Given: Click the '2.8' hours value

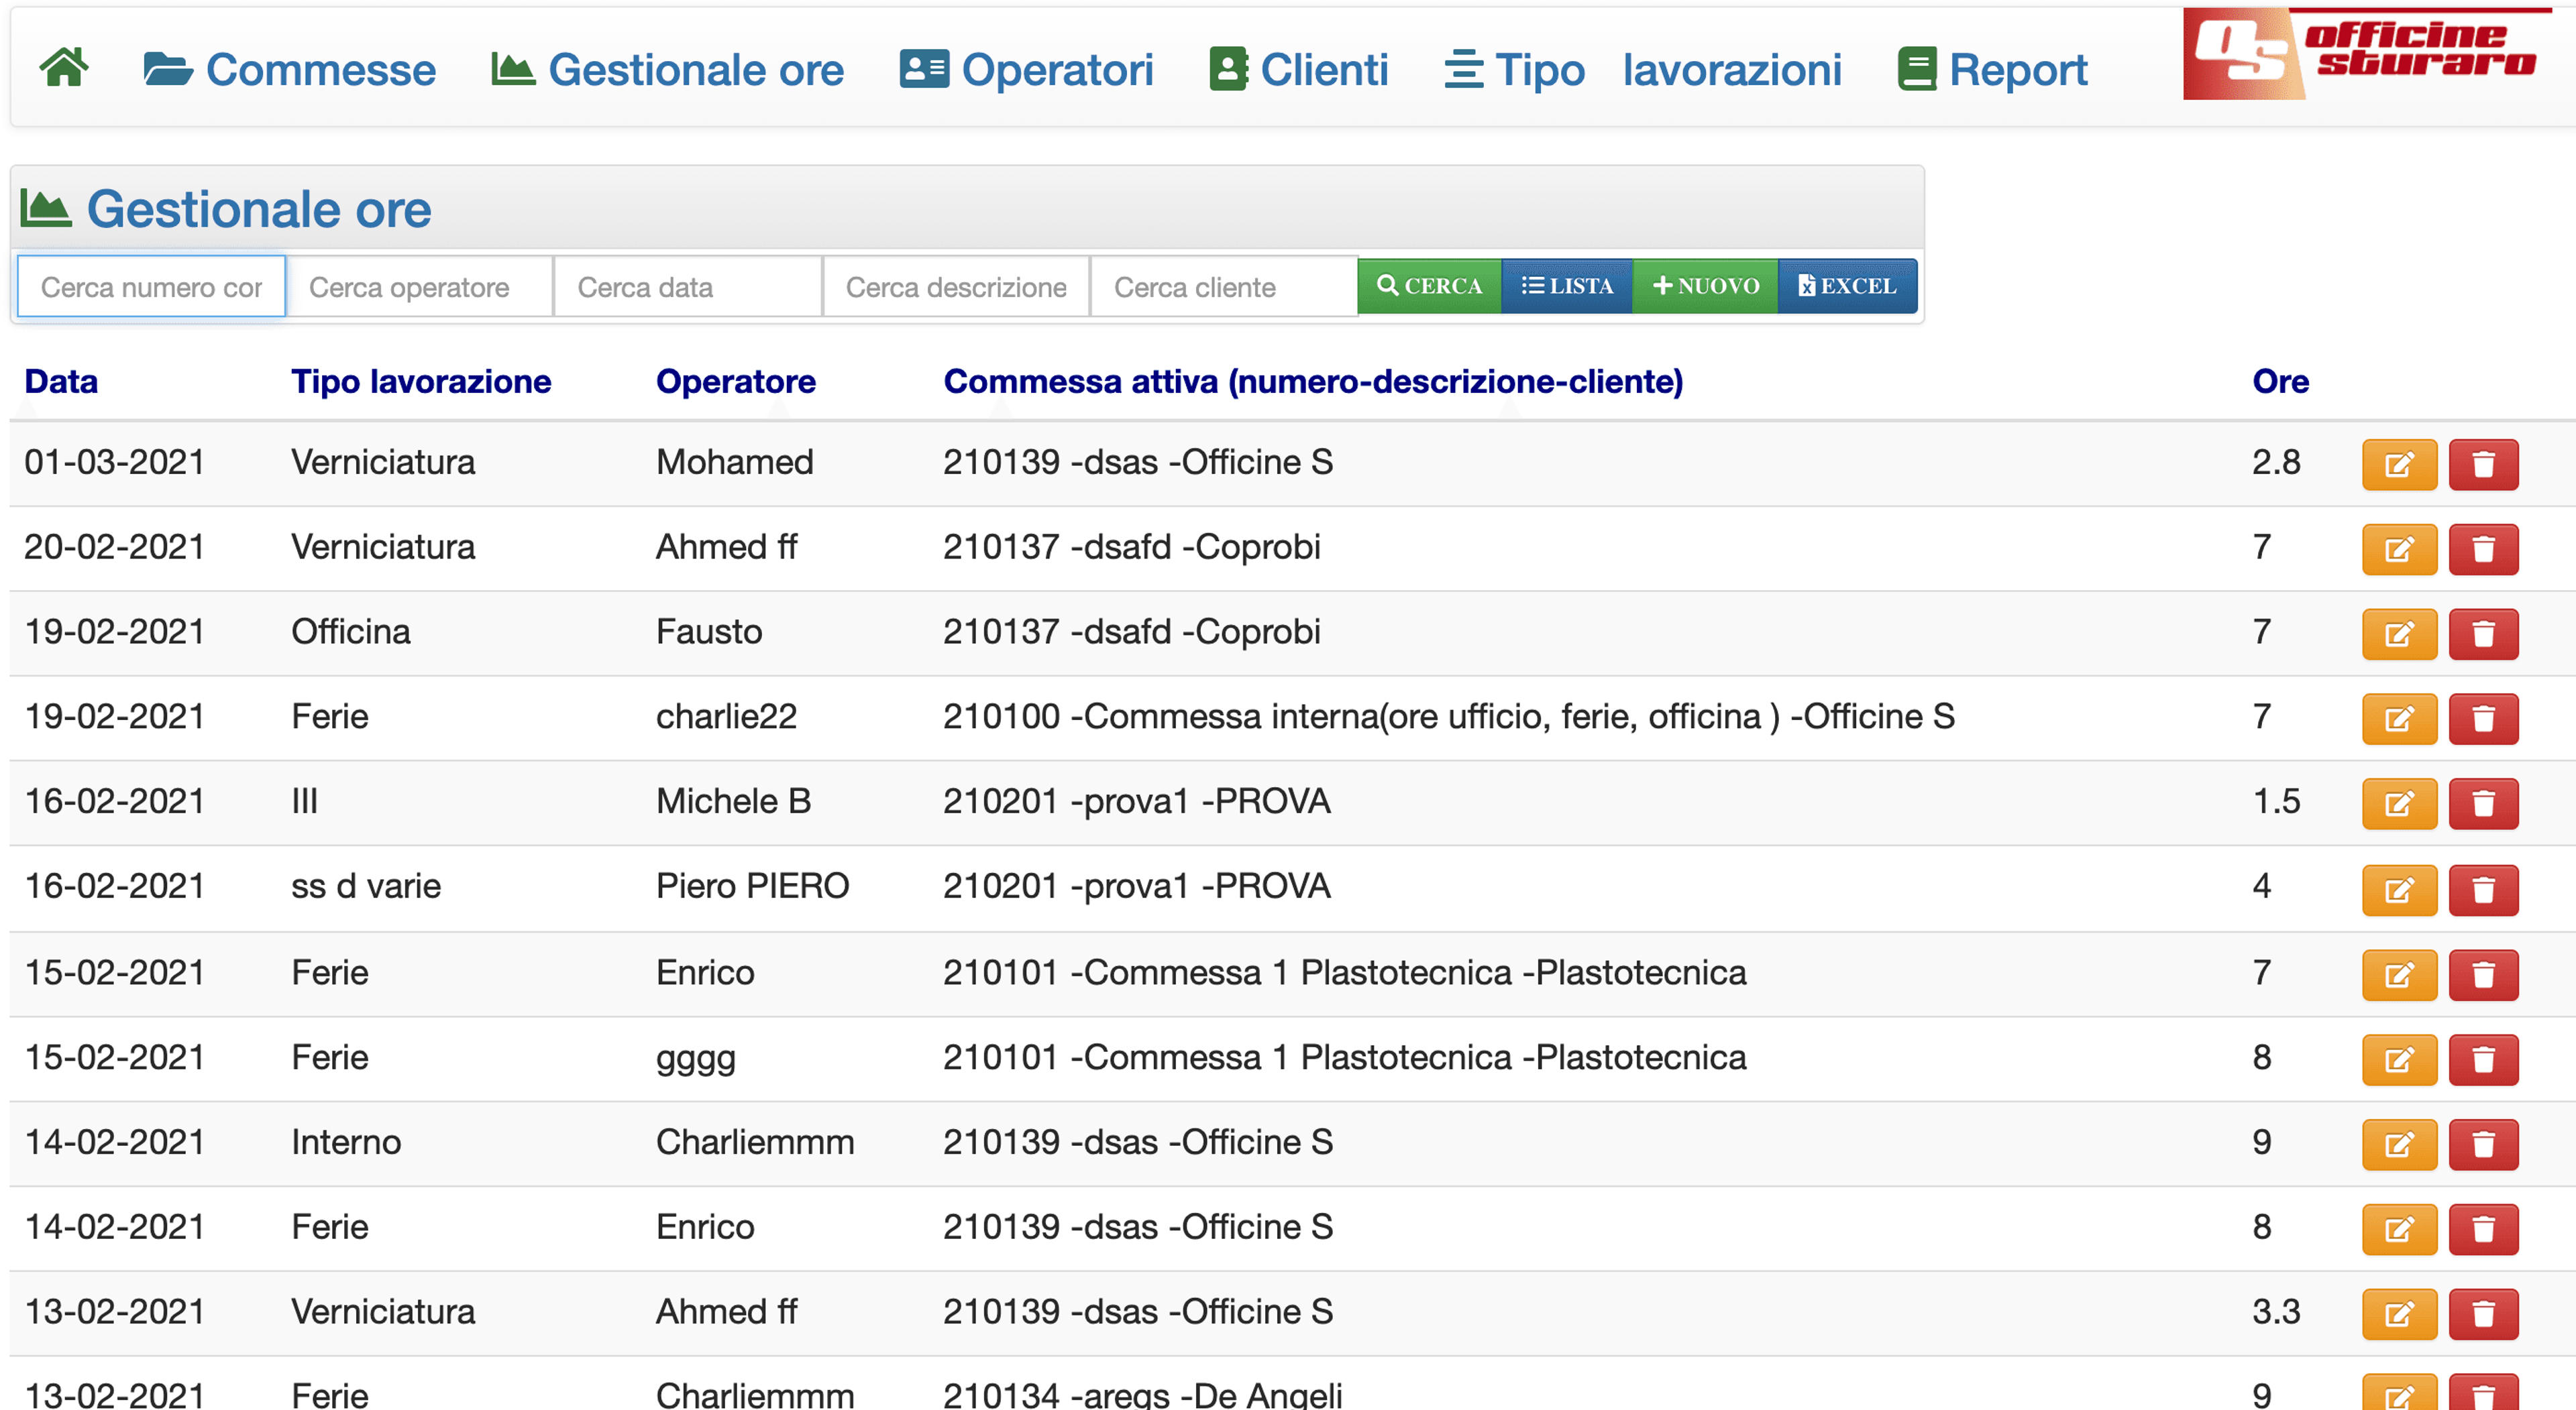Looking at the screenshot, I should 2276,462.
